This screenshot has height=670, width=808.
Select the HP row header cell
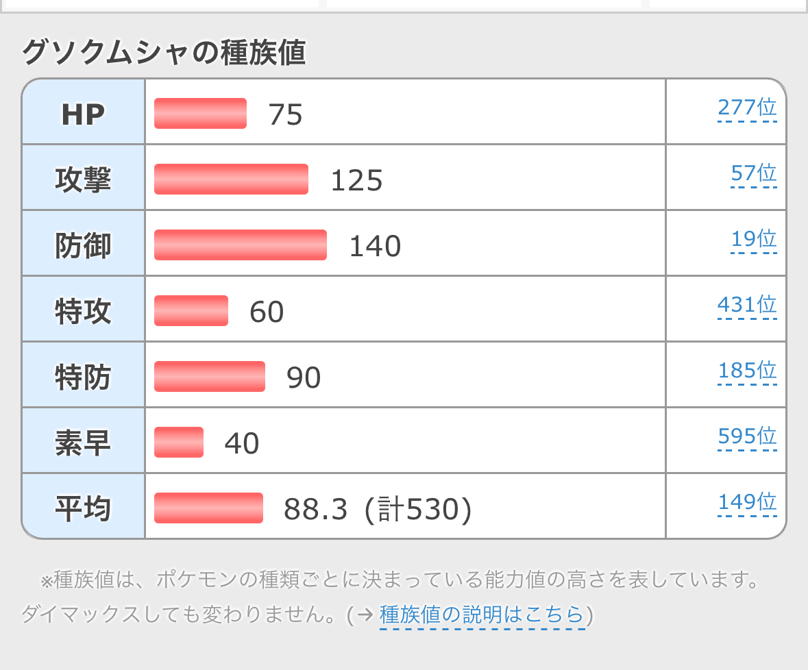[x=83, y=114]
